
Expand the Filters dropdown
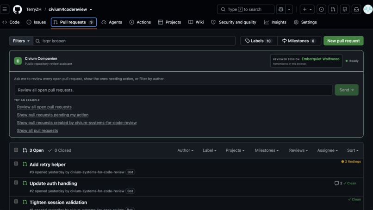21,41
